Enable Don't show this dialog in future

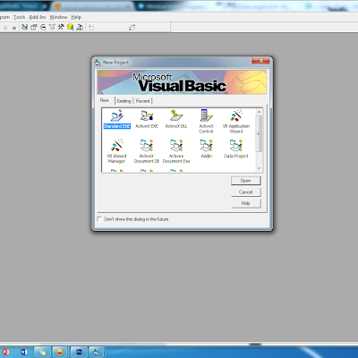99,219
